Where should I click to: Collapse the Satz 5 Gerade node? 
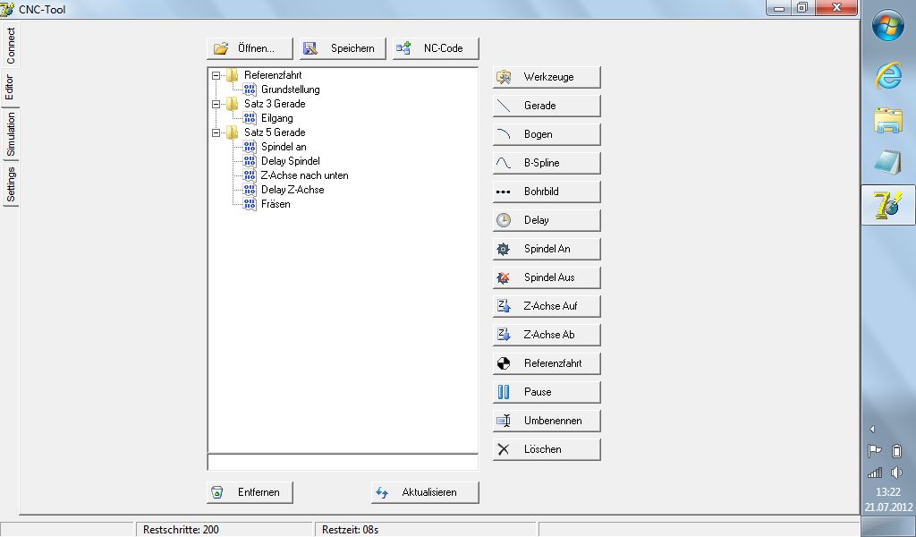pos(216,133)
